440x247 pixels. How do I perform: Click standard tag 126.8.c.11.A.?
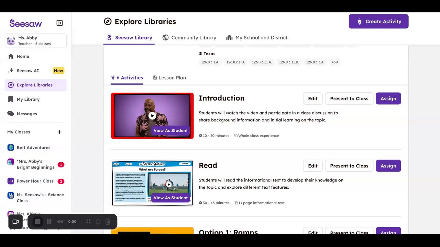pyautogui.click(x=262, y=62)
